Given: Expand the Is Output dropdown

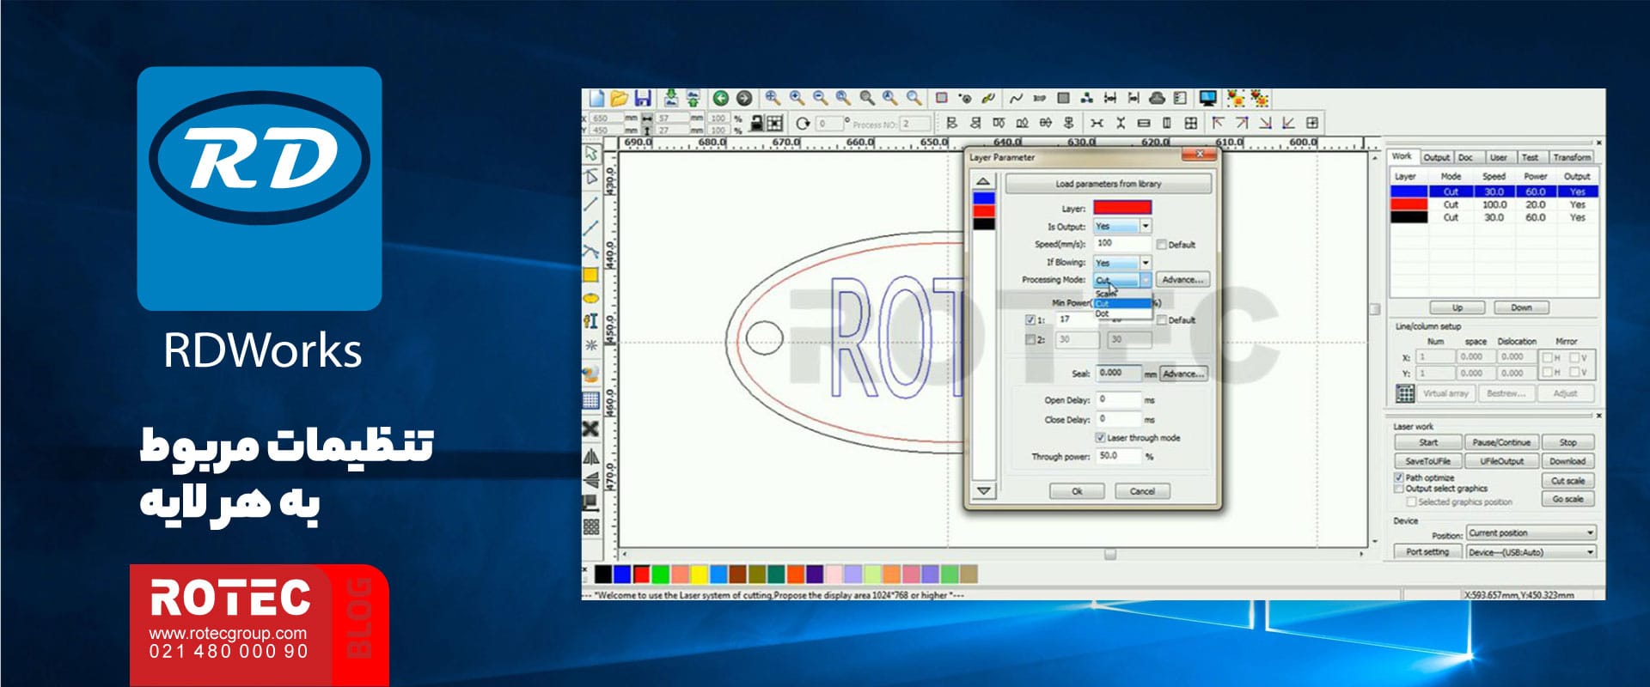Looking at the screenshot, I should (1145, 226).
